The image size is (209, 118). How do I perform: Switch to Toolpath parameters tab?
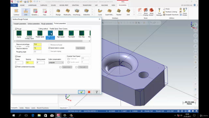(x=20, y=24)
